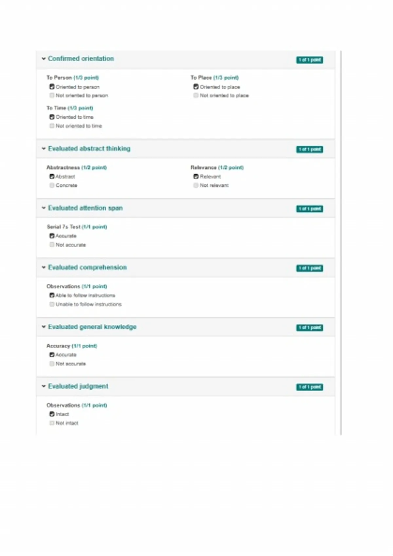The image size is (393, 556).
Task: Collapse the Evaluated attention span section
Action: (44, 208)
